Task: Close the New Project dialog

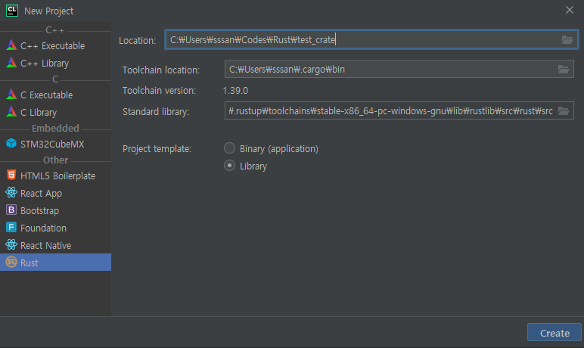Action: (569, 10)
